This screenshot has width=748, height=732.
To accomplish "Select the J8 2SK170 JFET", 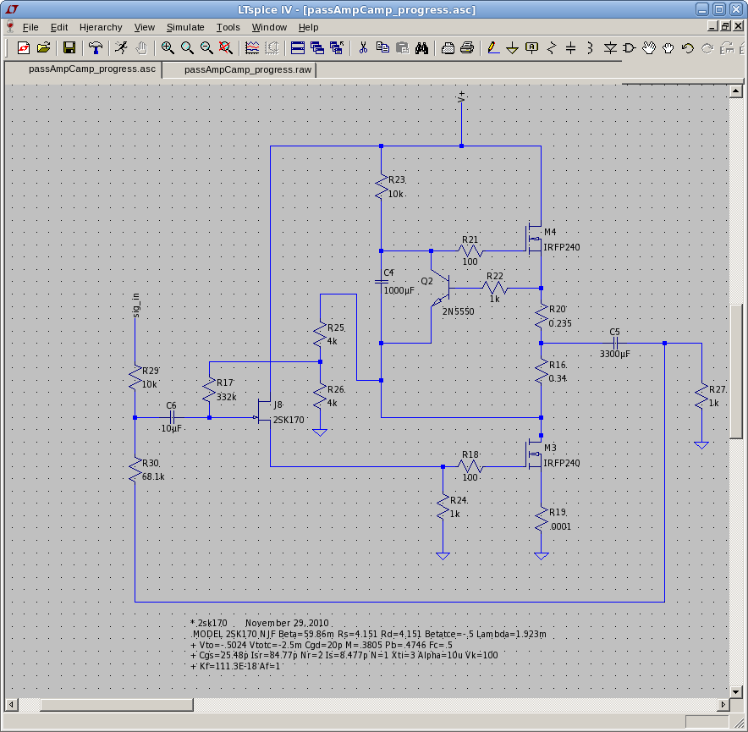I will [264, 411].
